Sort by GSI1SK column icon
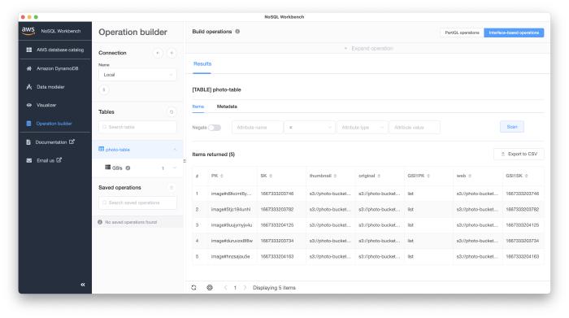This screenshot has width=569, height=318. tap(526, 176)
